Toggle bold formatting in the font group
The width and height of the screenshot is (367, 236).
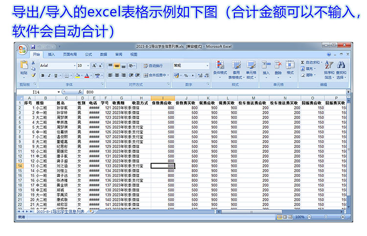(43, 76)
